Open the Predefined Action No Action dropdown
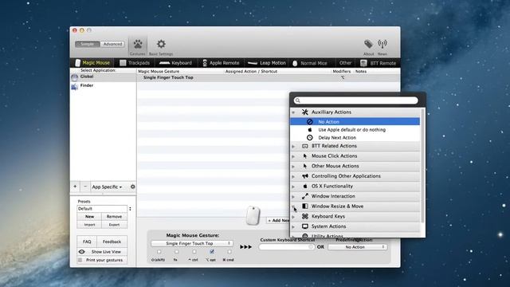The height and width of the screenshot is (287, 510). [358, 247]
